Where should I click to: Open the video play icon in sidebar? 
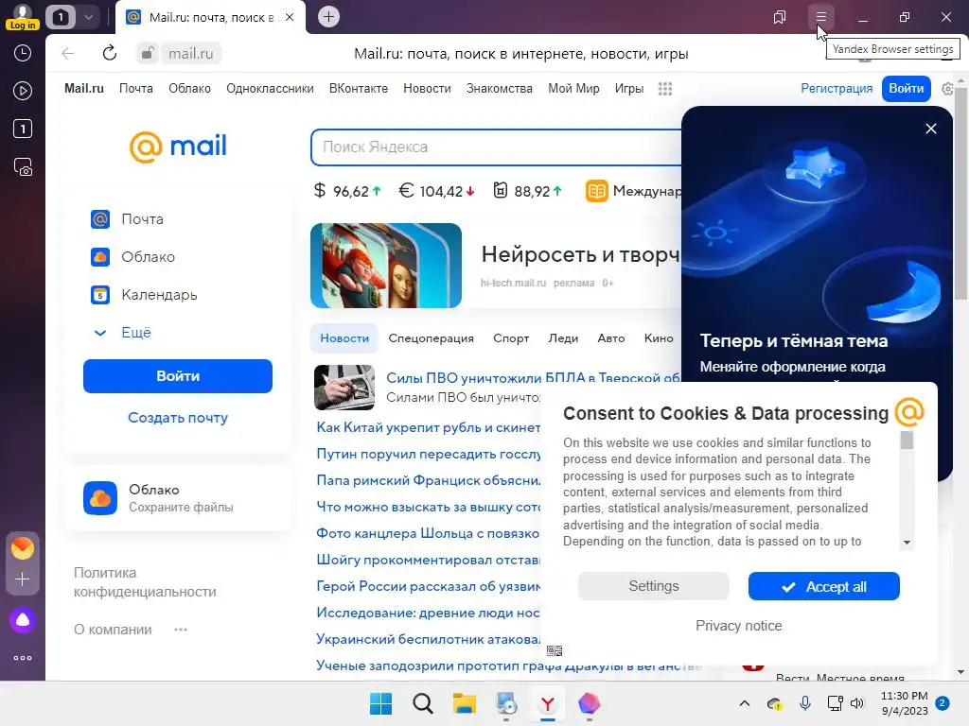23,92
